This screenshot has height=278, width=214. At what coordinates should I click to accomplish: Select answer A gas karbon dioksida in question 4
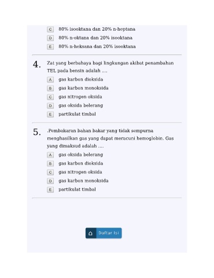[50, 79]
